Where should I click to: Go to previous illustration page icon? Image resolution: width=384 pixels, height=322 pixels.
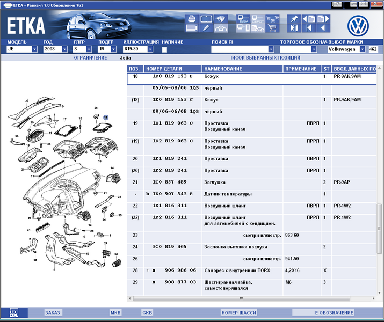point(309,19)
